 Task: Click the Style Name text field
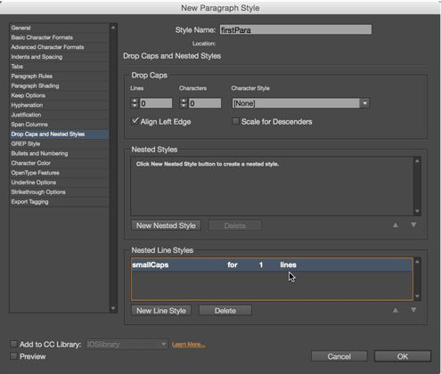tap(296, 29)
